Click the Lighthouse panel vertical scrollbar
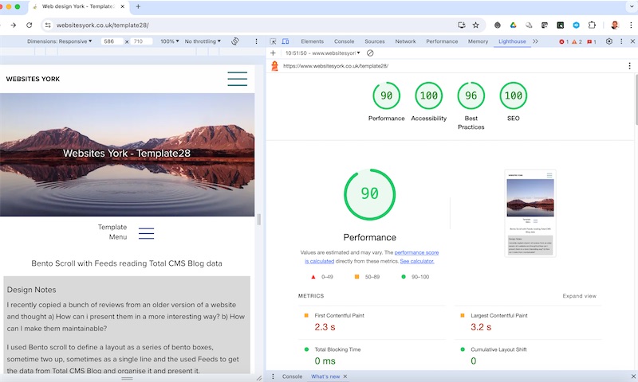 [636, 99]
